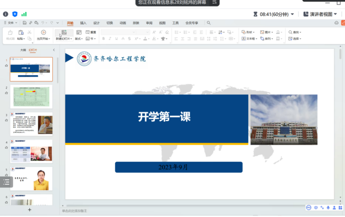Open the File (文件) menu dropdown
345x217 pixels.
pos(10,23)
